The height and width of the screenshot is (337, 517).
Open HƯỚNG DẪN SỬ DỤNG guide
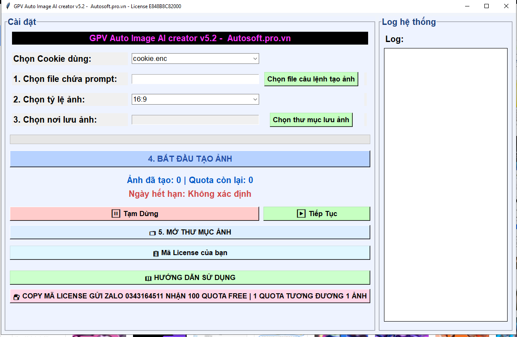(x=190, y=277)
